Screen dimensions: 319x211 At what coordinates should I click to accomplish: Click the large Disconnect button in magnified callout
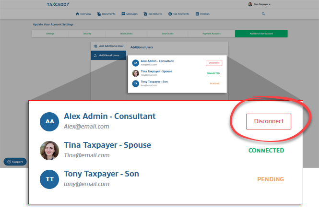click(269, 121)
